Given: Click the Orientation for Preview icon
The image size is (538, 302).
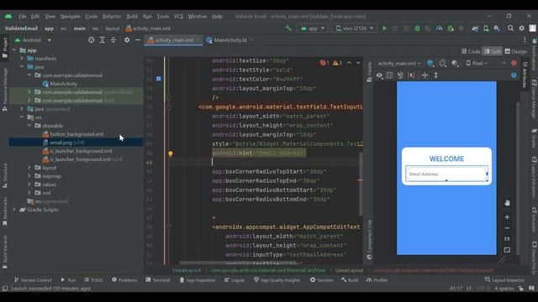Looking at the screenshot, I should (x=443, y=64).
